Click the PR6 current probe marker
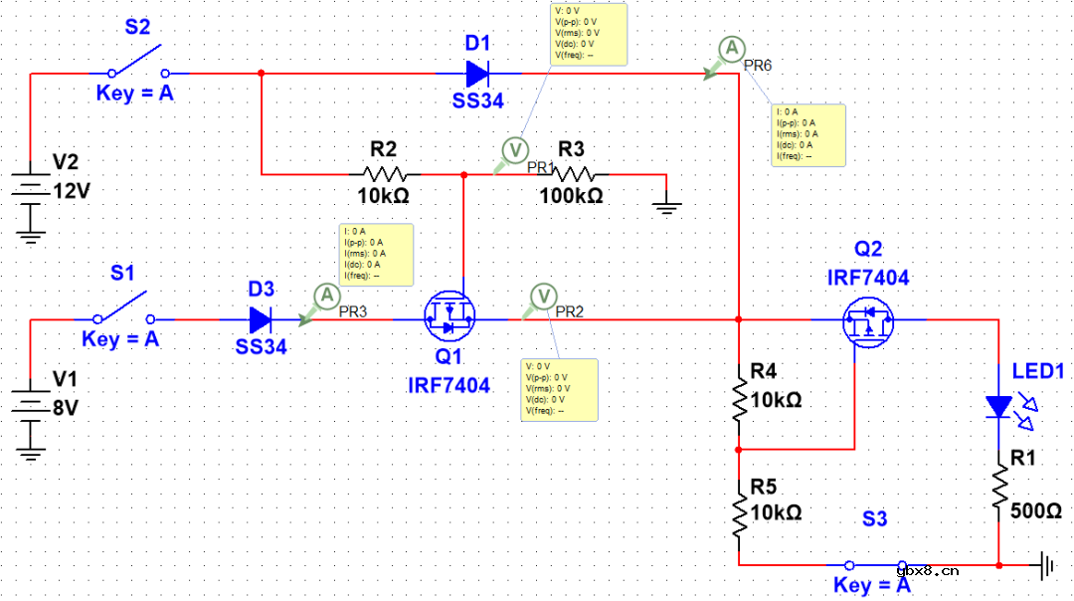Screen dimensions: 1074x601 731,48
